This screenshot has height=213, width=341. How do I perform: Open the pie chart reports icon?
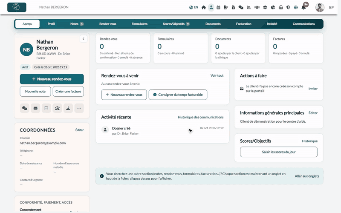click(273, 7)
